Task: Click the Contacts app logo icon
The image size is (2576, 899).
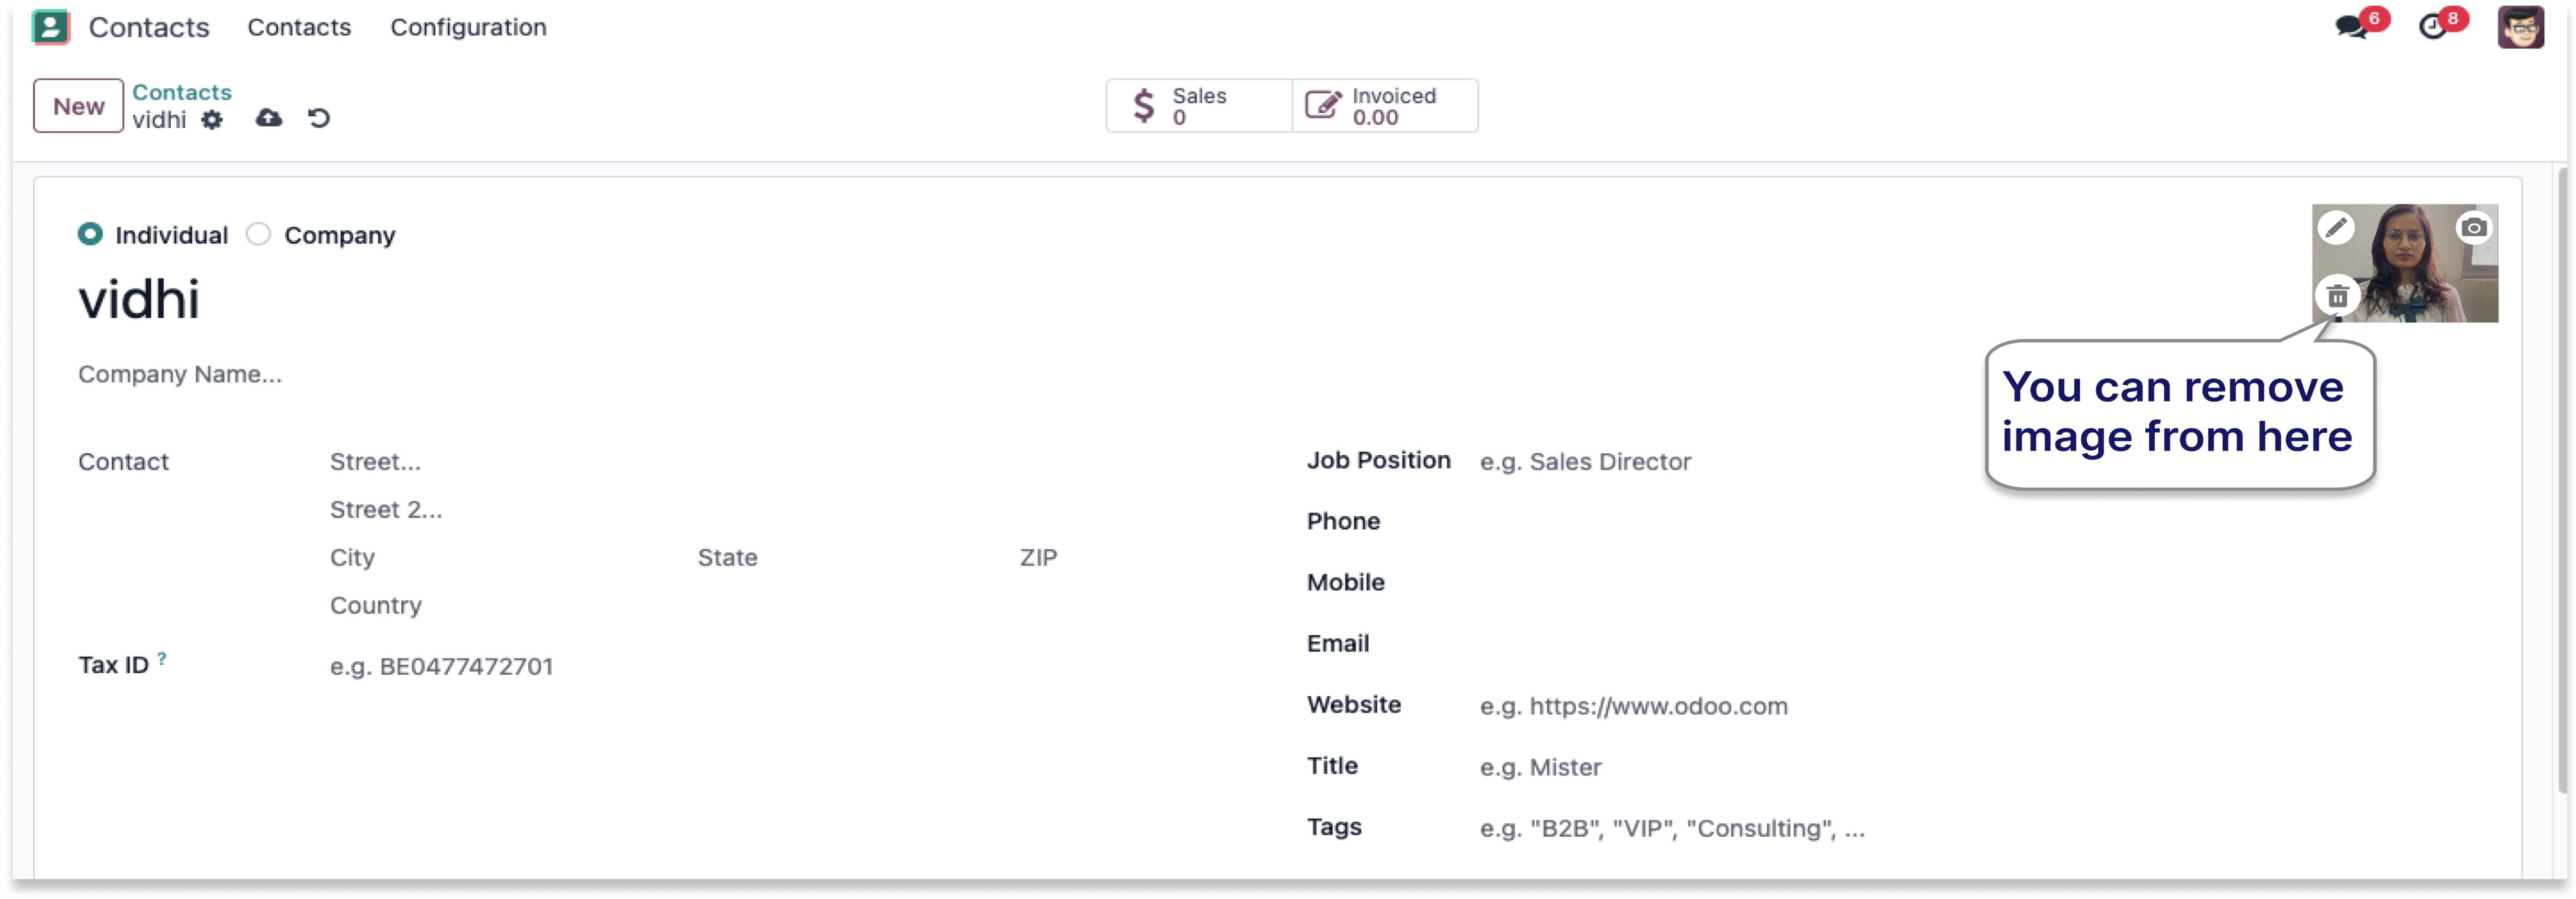Action: pyautogui.click(x=50, y=27)
